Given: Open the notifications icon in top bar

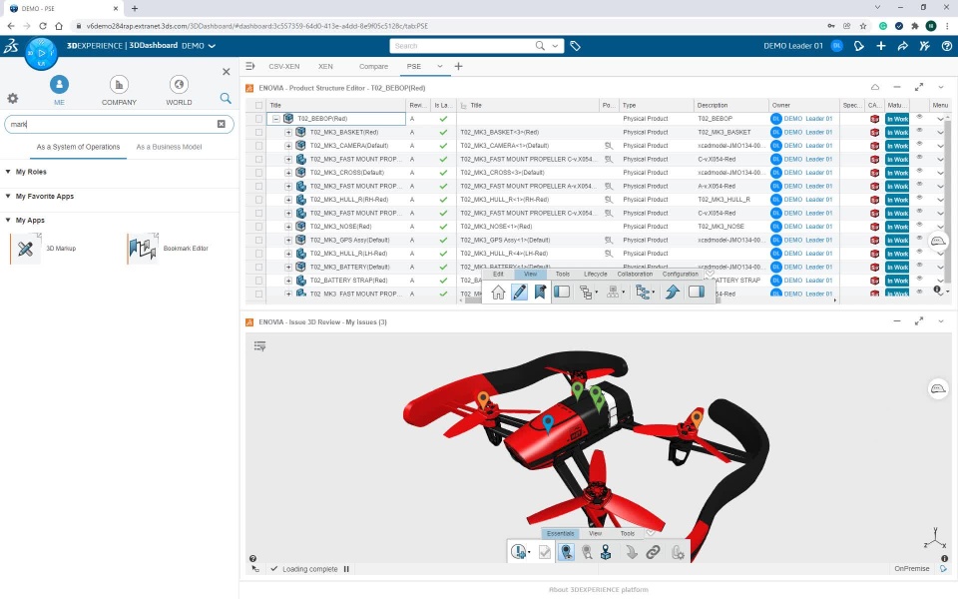Looking at the screenshot, I should tap(858, 46).
